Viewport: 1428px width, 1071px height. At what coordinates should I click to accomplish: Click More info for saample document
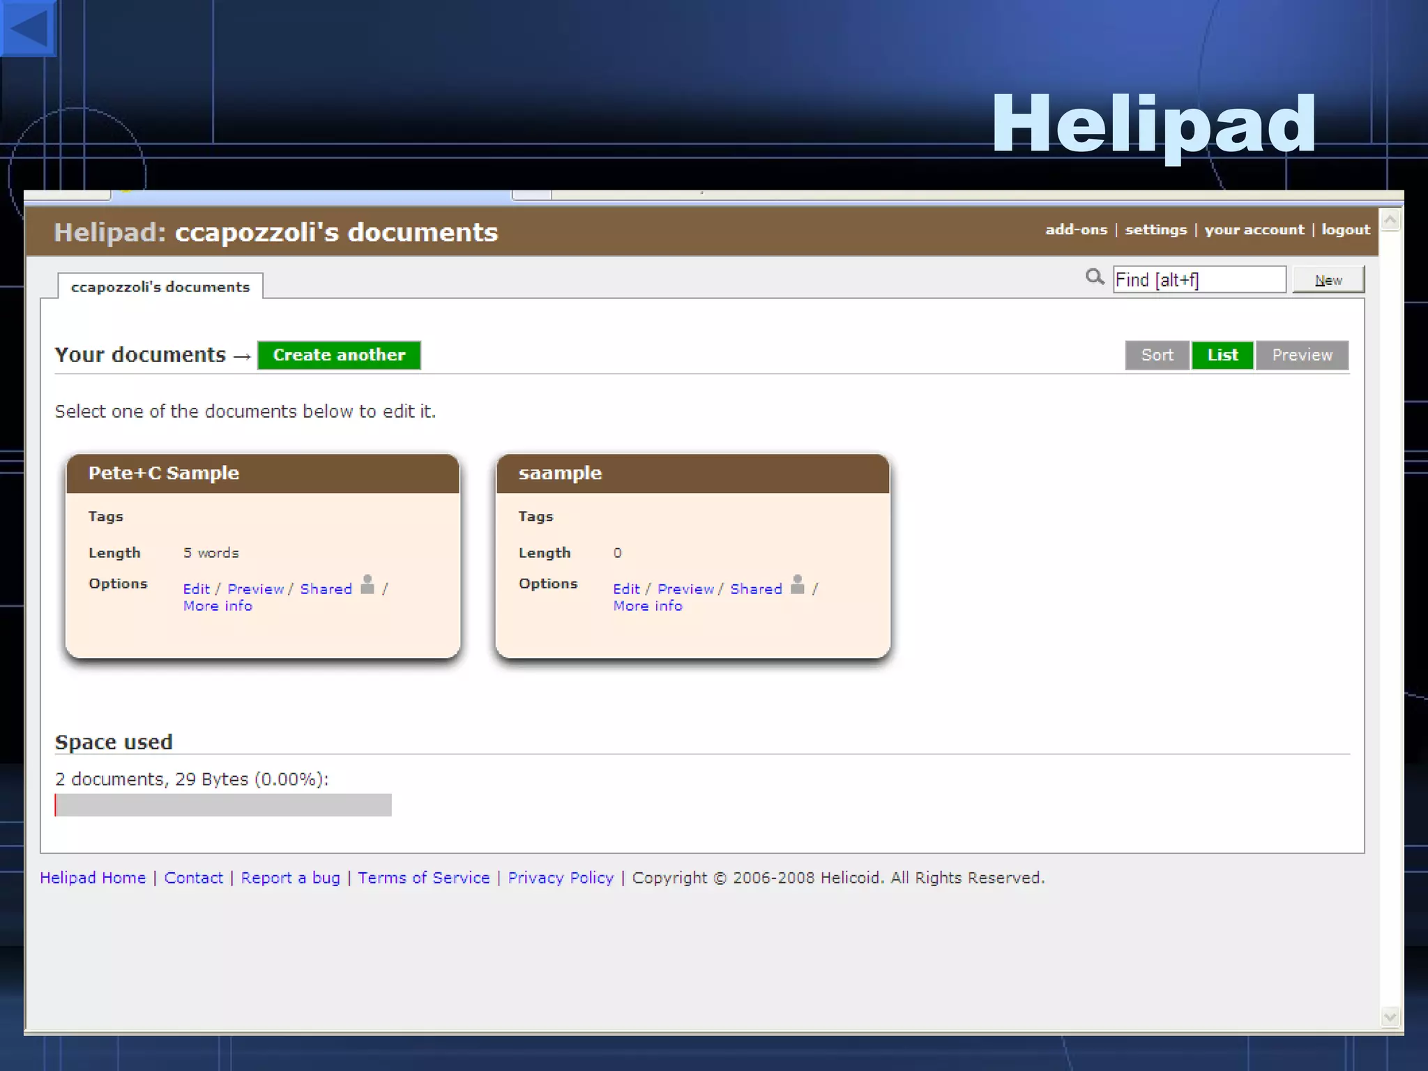click(648, 606)
